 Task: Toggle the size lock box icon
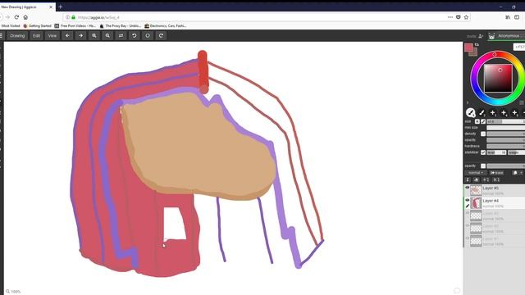click(x=477, y=121)
